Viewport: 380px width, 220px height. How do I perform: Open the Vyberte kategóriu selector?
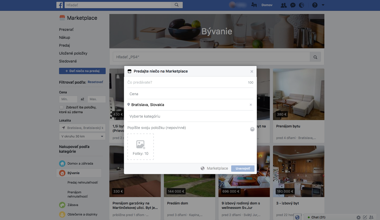pyautogui.click(x=190, y=116)
